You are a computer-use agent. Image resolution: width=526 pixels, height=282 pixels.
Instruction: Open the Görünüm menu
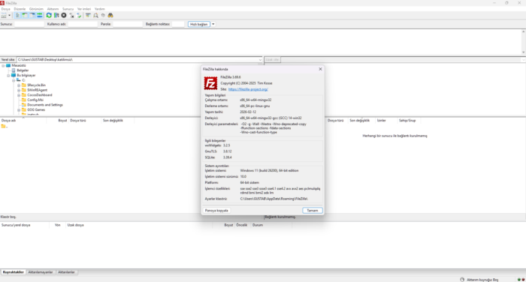pyautogui.click(x=36, y=9)
